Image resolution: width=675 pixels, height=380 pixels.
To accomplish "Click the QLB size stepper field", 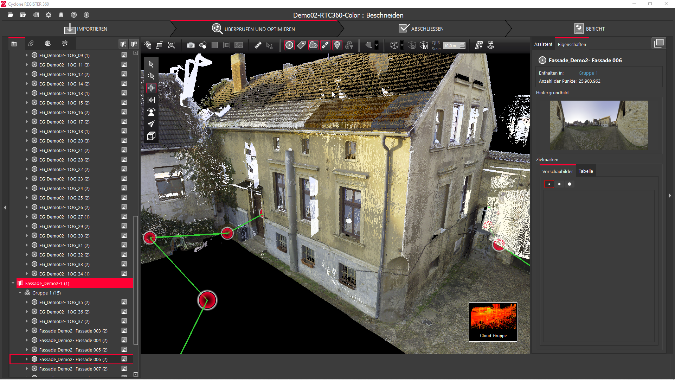I will point(454,46).
